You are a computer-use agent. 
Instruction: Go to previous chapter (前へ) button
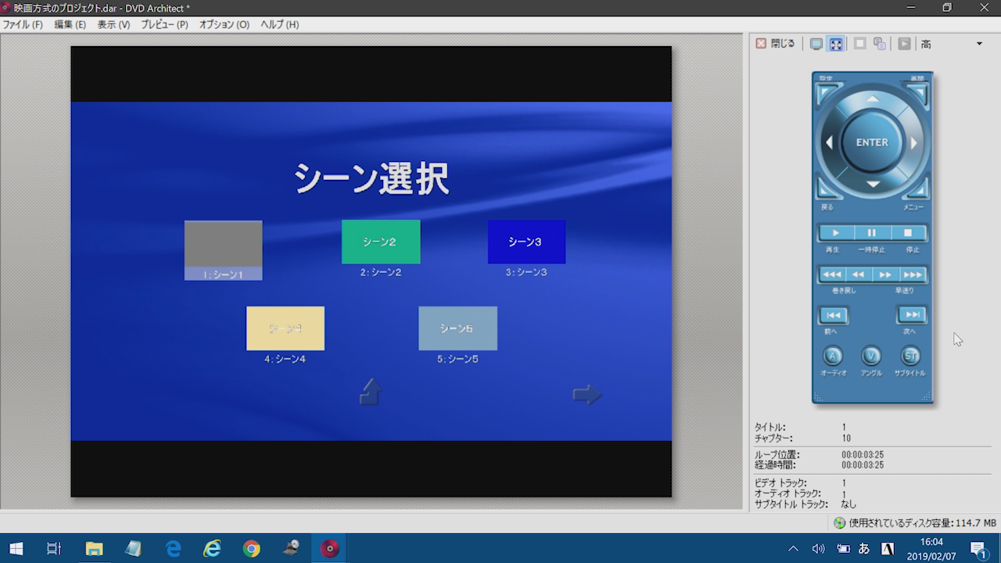pos(833,315)
